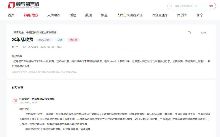Open the 理论 navigation item
220x137 pixels.
199,15
